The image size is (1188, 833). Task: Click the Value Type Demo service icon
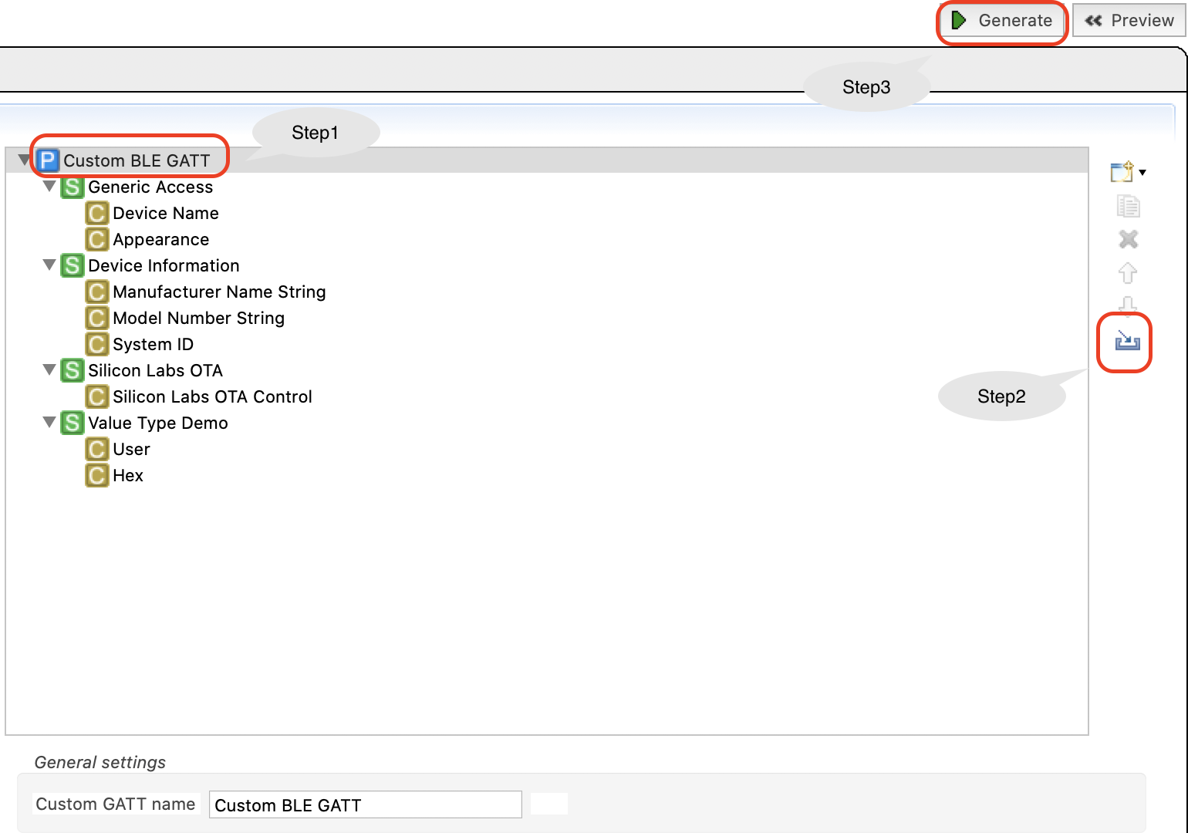(x=73, y=423)
